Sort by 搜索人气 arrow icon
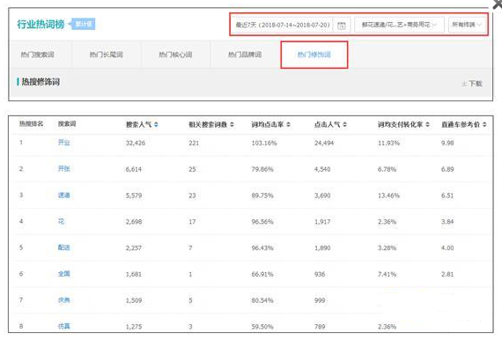The width and height of the screenshot is (502, 340). point(156,124)
